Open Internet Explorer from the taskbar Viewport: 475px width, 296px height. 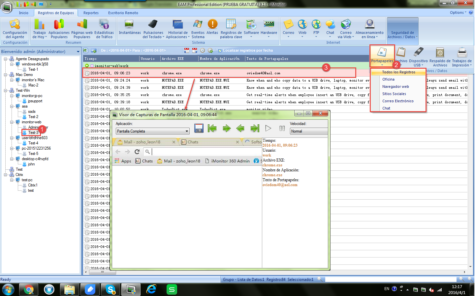(x=151, y=289)
